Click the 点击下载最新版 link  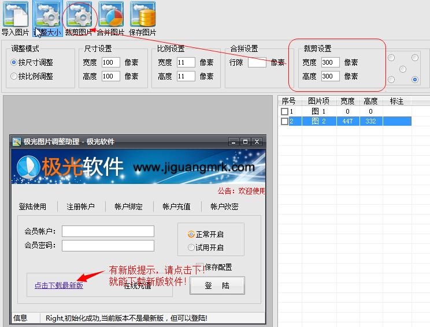(59, 285)
